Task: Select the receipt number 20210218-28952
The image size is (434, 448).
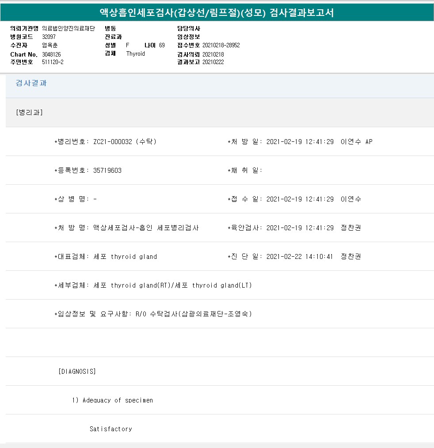Action: click(221, 45)
